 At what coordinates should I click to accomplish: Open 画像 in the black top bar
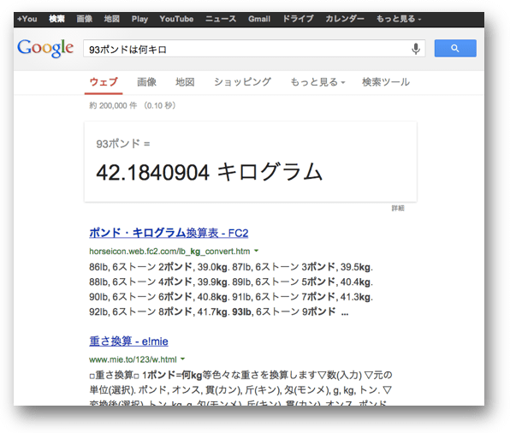tap(84, 19)
